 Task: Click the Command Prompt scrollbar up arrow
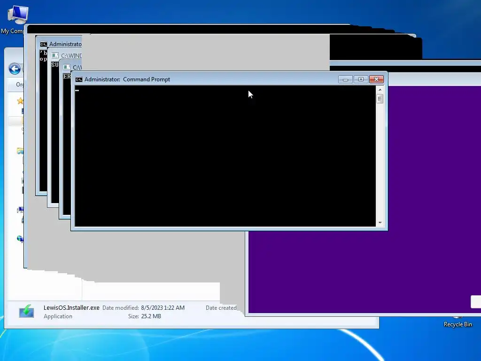(x=380, y=90)
